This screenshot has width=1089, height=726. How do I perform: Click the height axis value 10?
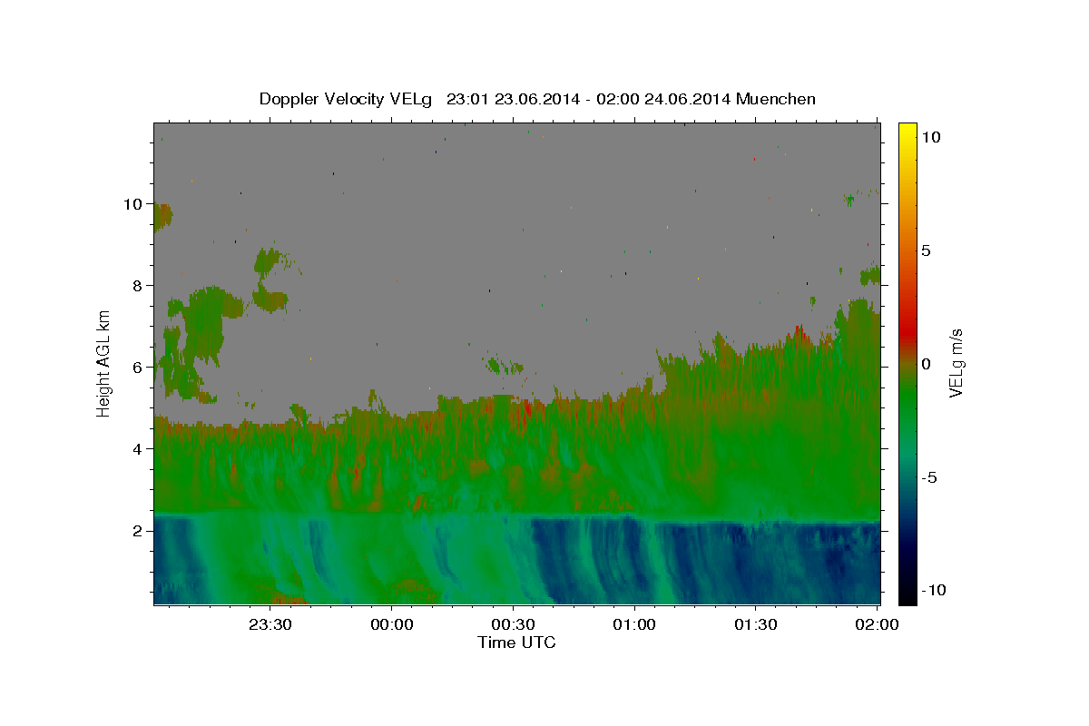(134, 204)
